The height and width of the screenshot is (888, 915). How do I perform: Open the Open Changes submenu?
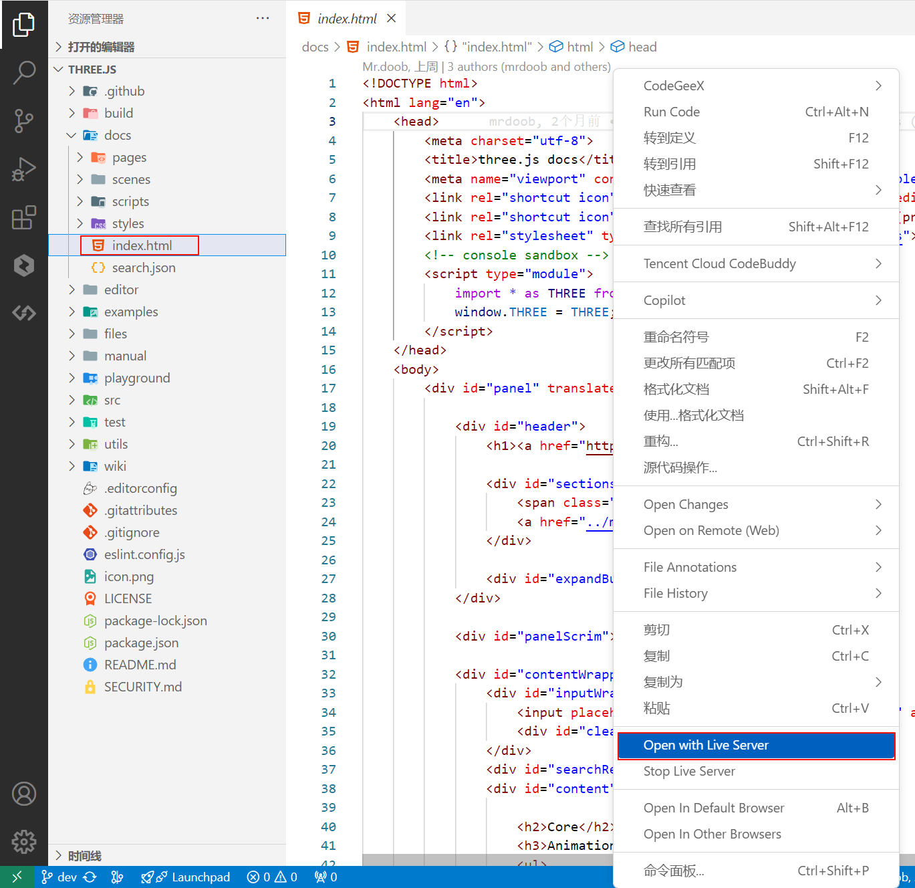click(756, 504)
